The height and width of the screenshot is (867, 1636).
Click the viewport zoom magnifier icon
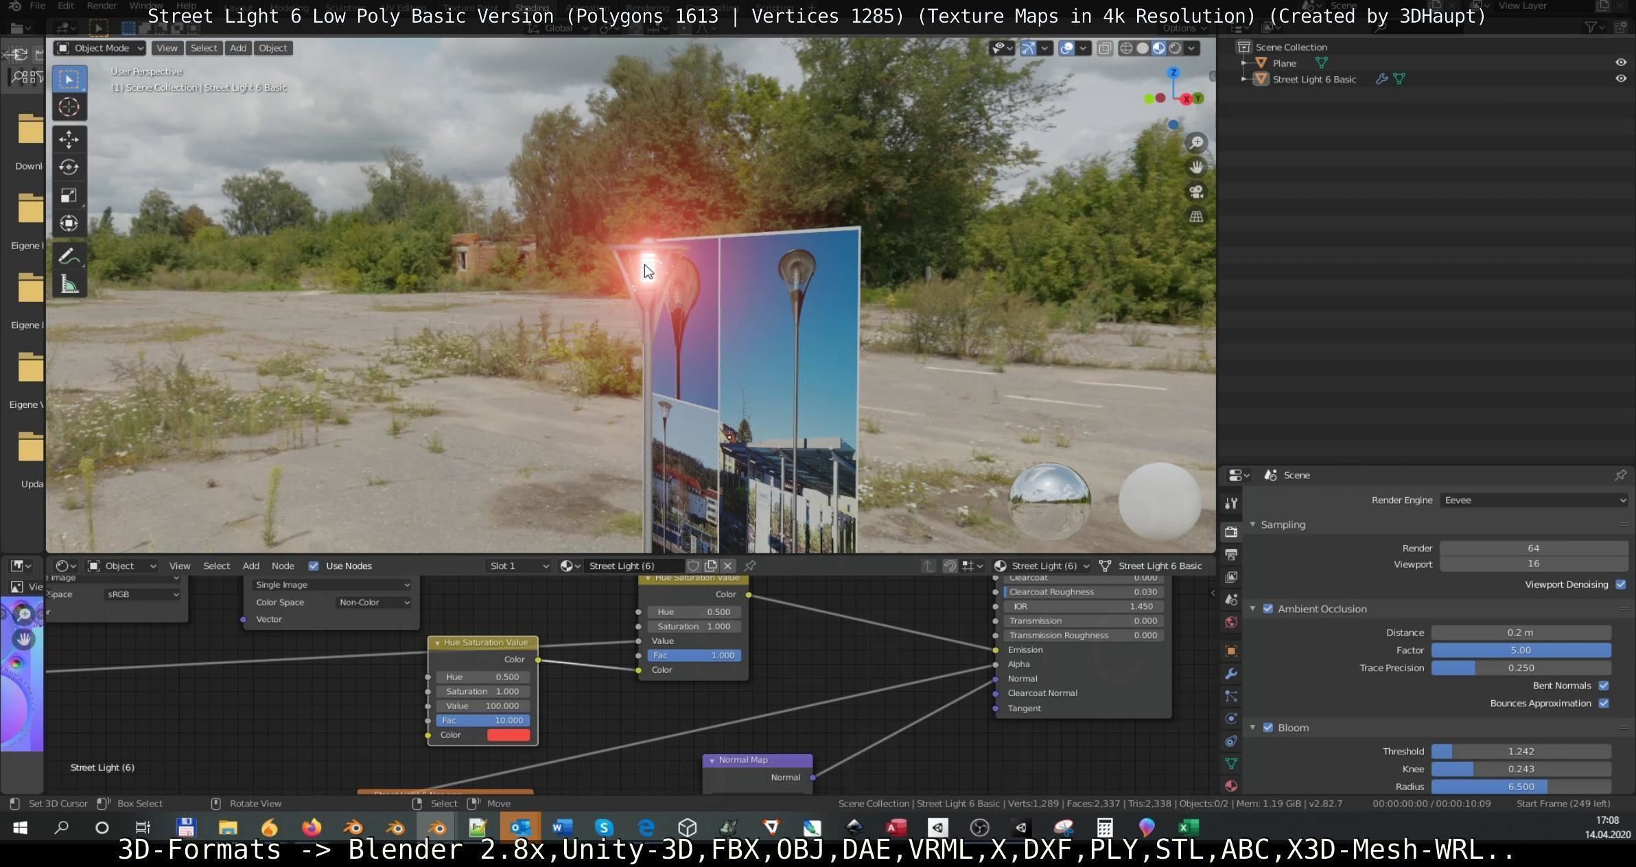(x=1196, y=143)
